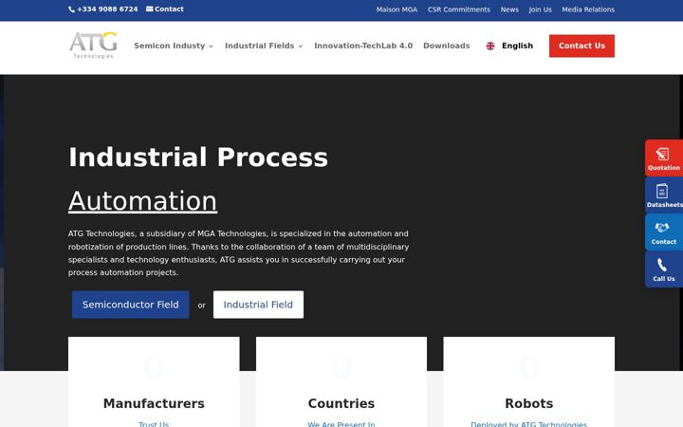Open CSR Commitments link

(459, 9)
